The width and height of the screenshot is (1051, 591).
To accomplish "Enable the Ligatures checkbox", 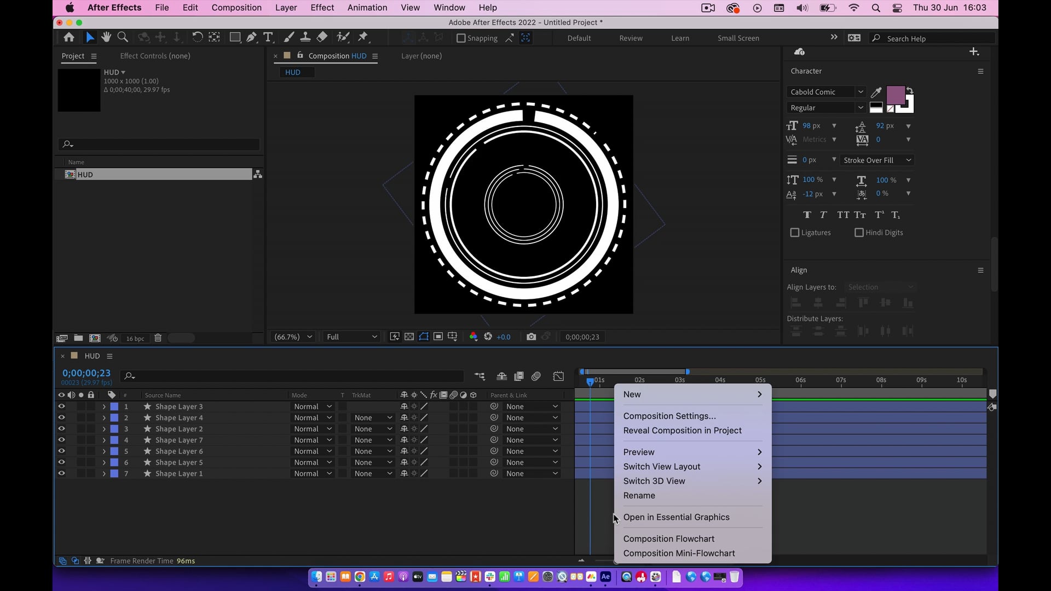I will (x=795, y=233).
